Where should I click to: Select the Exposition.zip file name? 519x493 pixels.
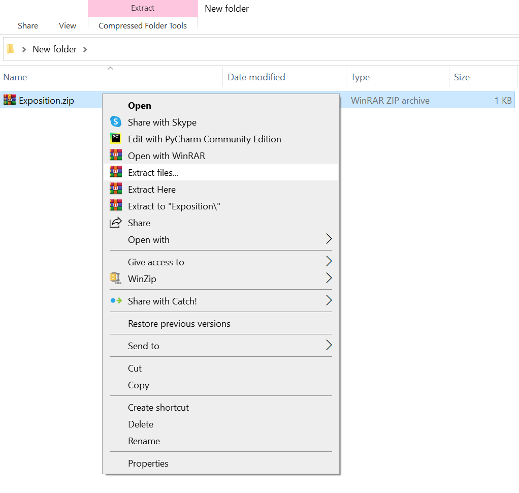46,101
